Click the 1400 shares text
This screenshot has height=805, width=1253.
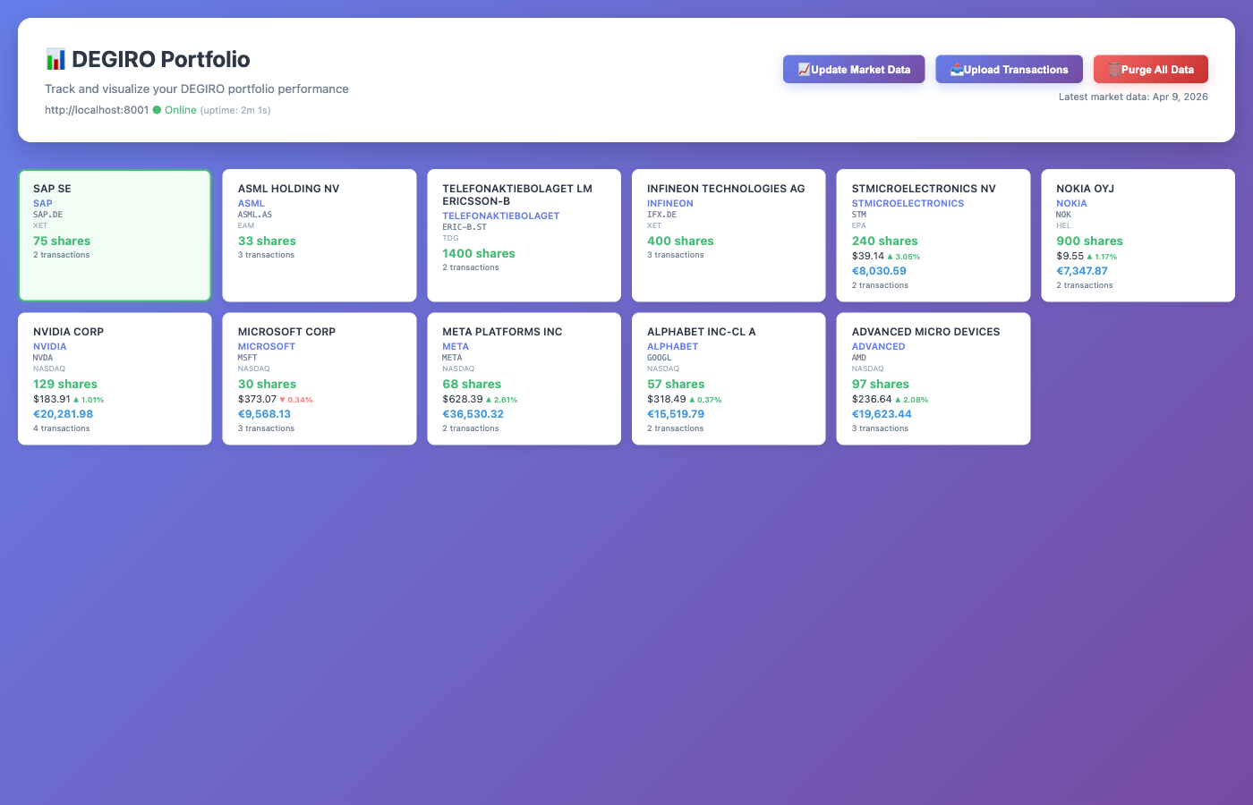pyautogui.click(x=479, y=254)
